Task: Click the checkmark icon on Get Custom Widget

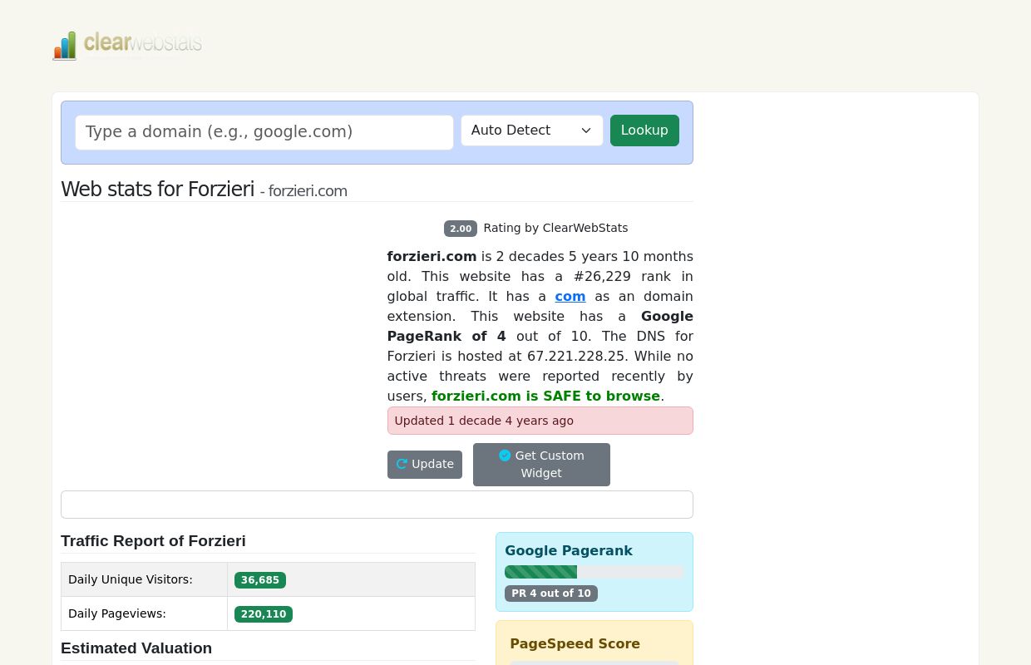Action: pyautogui.click(x=505, y=456)
